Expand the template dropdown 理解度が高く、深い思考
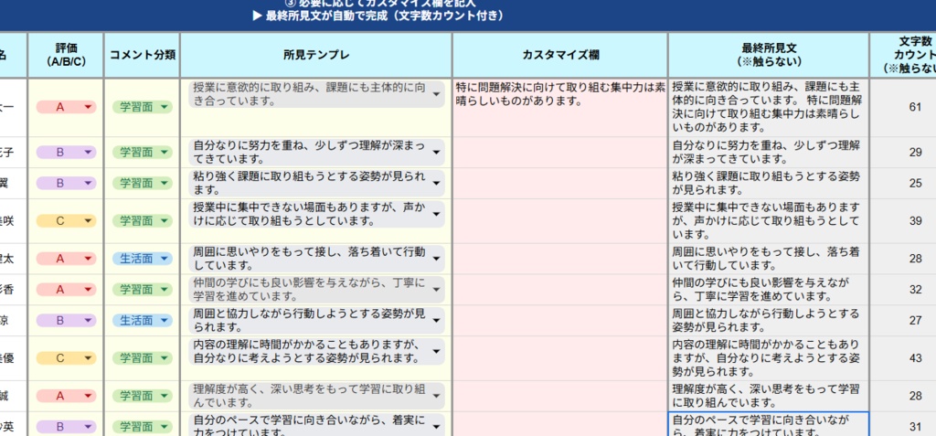The width and height of the screenshot is (936, 436). point(316,396)
